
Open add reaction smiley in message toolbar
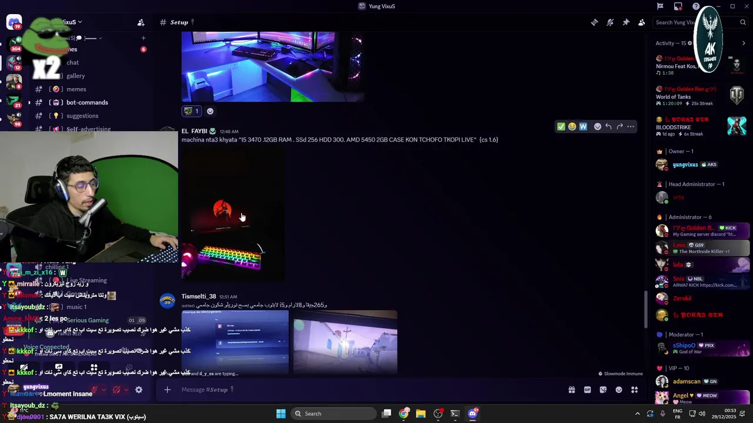coord(597,126)
